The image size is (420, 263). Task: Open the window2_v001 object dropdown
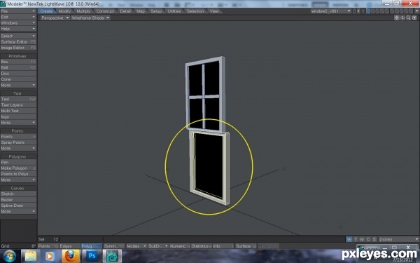pos(331,11)
